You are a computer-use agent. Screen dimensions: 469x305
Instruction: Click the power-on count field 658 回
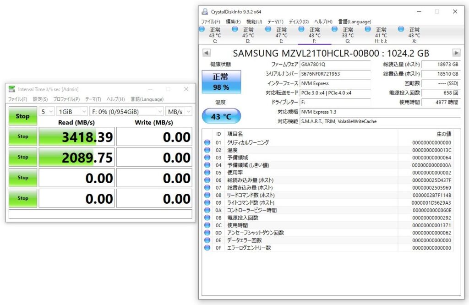(x=441, y=93)
